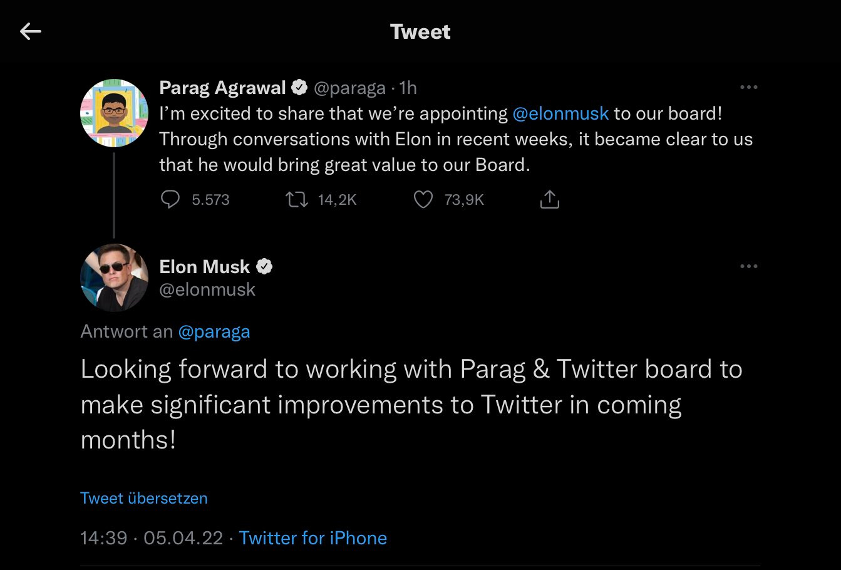Retweet Parag Agrawal's tweet
The image size is (841, 570).
(x=296, y=200)
